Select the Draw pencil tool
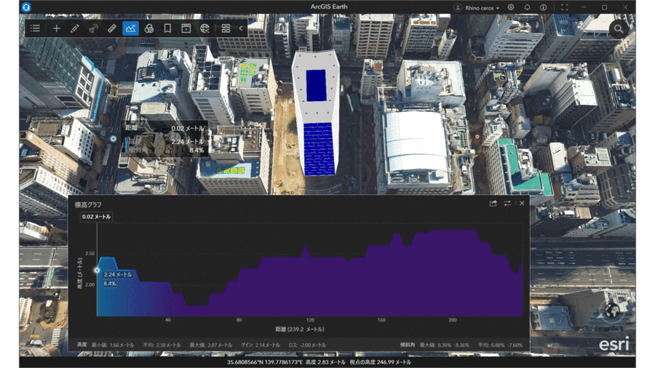Viewport: 655px width, 368px height. (74, 28)
